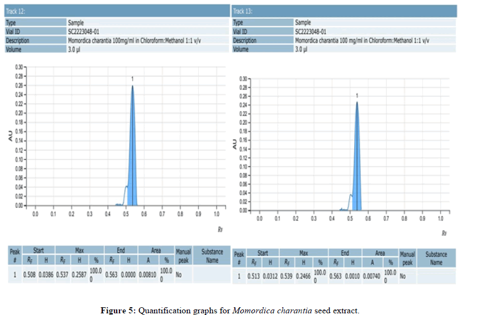Click Area column header in Track 13 table
The width and height of the screenshot is (477, 315).
click(x=380, y=253)
